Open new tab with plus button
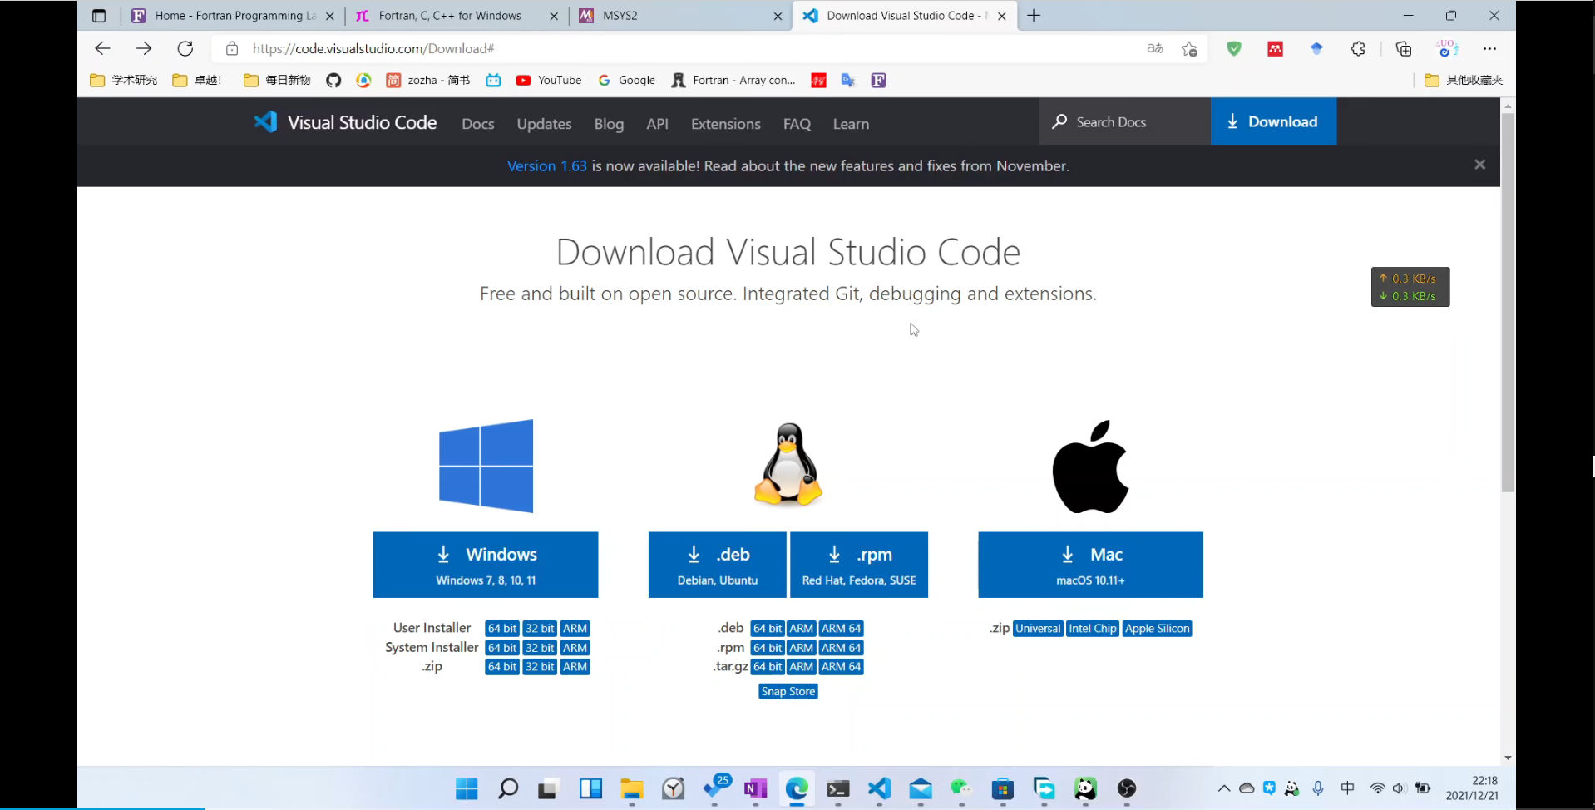Image resolution: width=1595 pixels, height=810 pixels. coord(1034,16)
